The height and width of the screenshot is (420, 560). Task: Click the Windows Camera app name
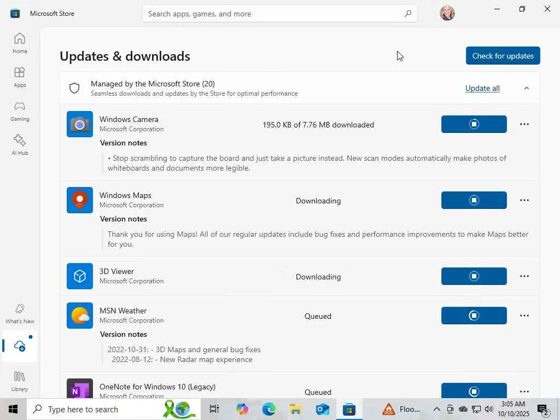point(129,119)
